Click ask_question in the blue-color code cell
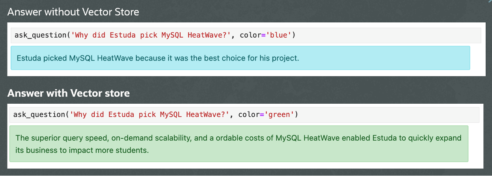This screenshot has height=176, width=492. click(39, 35)
